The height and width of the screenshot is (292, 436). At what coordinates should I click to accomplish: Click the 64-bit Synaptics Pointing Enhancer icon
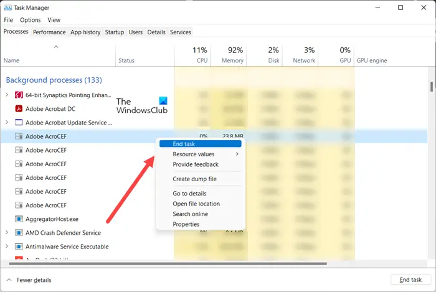(x=19, y=95)
